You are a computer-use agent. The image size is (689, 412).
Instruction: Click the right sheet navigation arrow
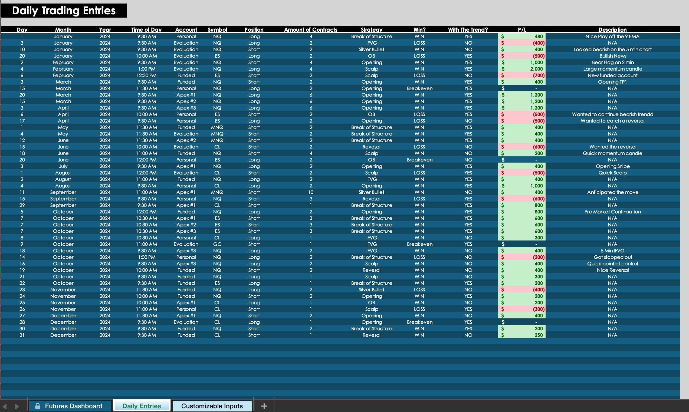click(17, 406)
